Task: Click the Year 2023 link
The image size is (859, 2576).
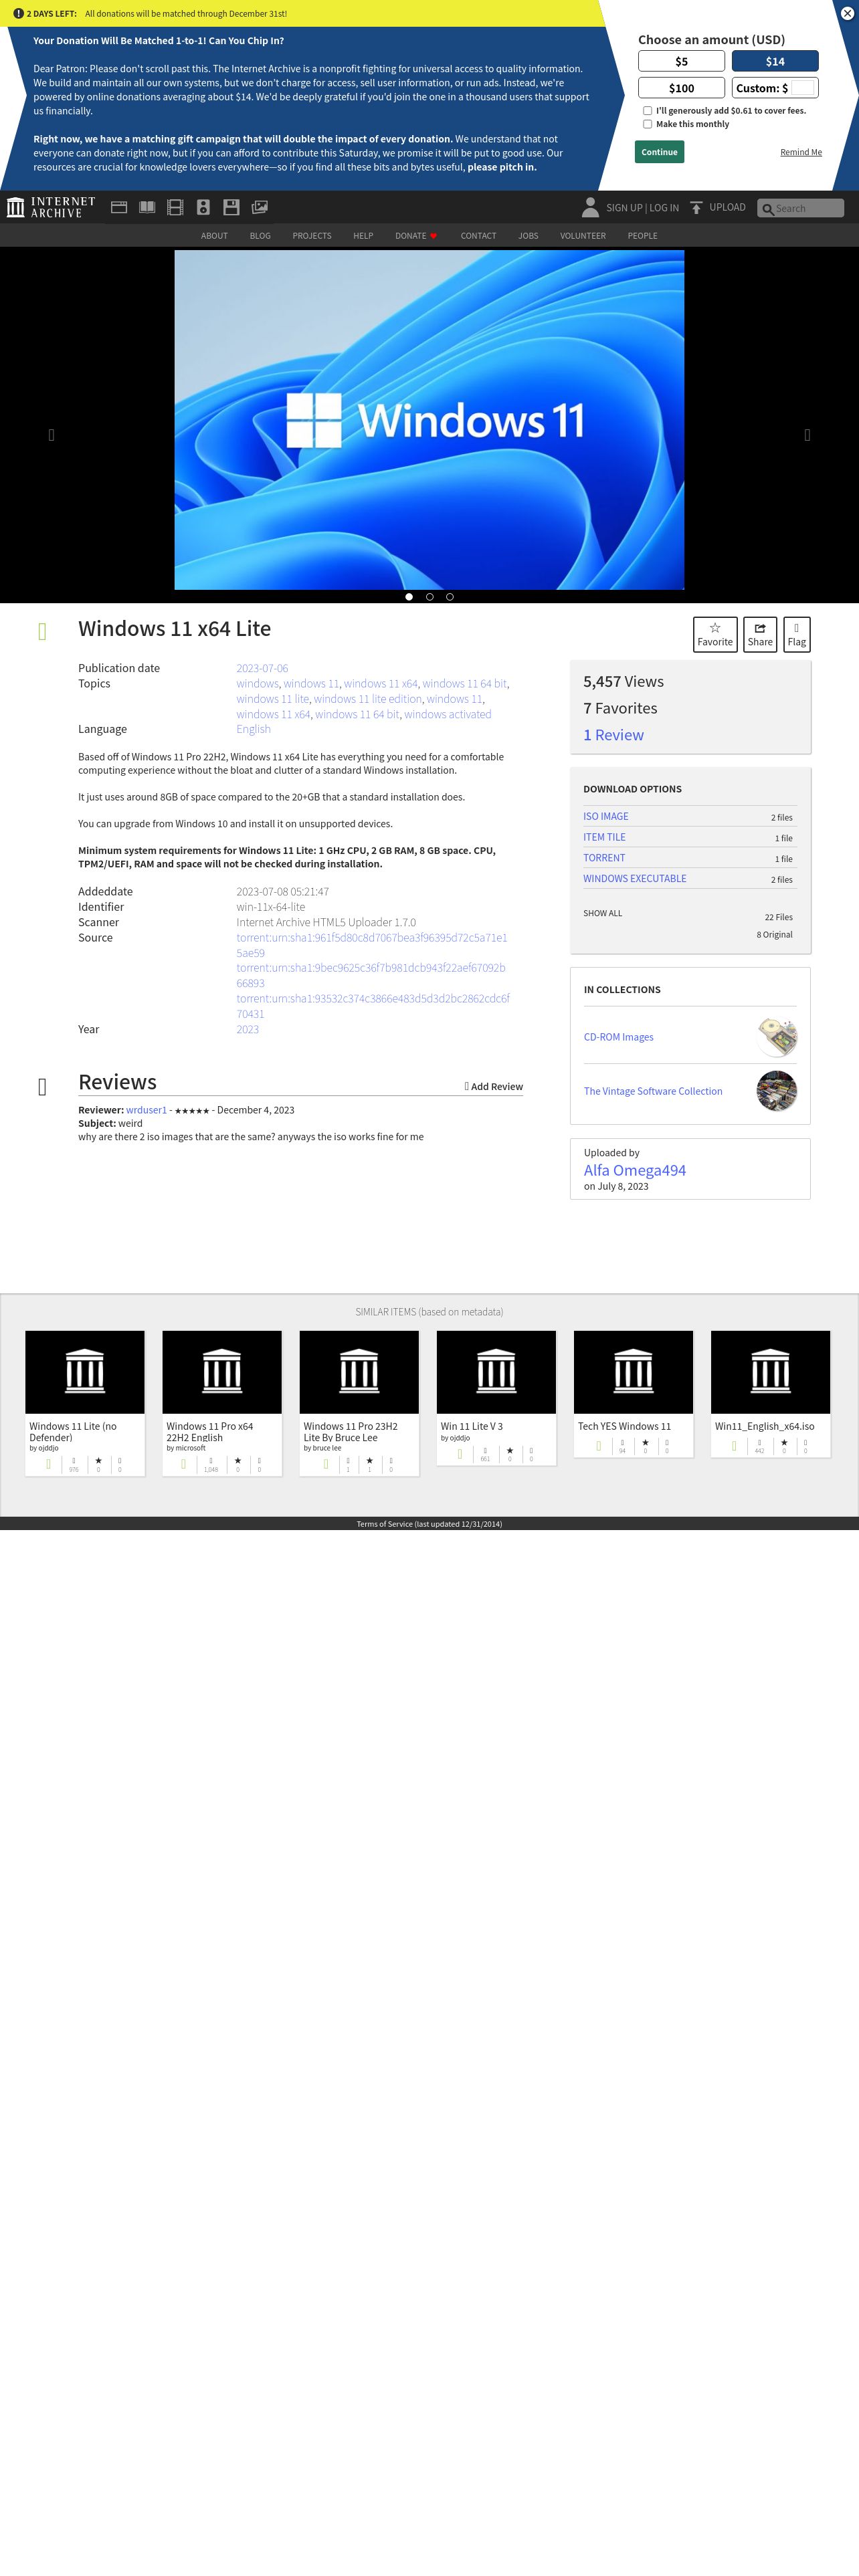Action: point(247,1029)
